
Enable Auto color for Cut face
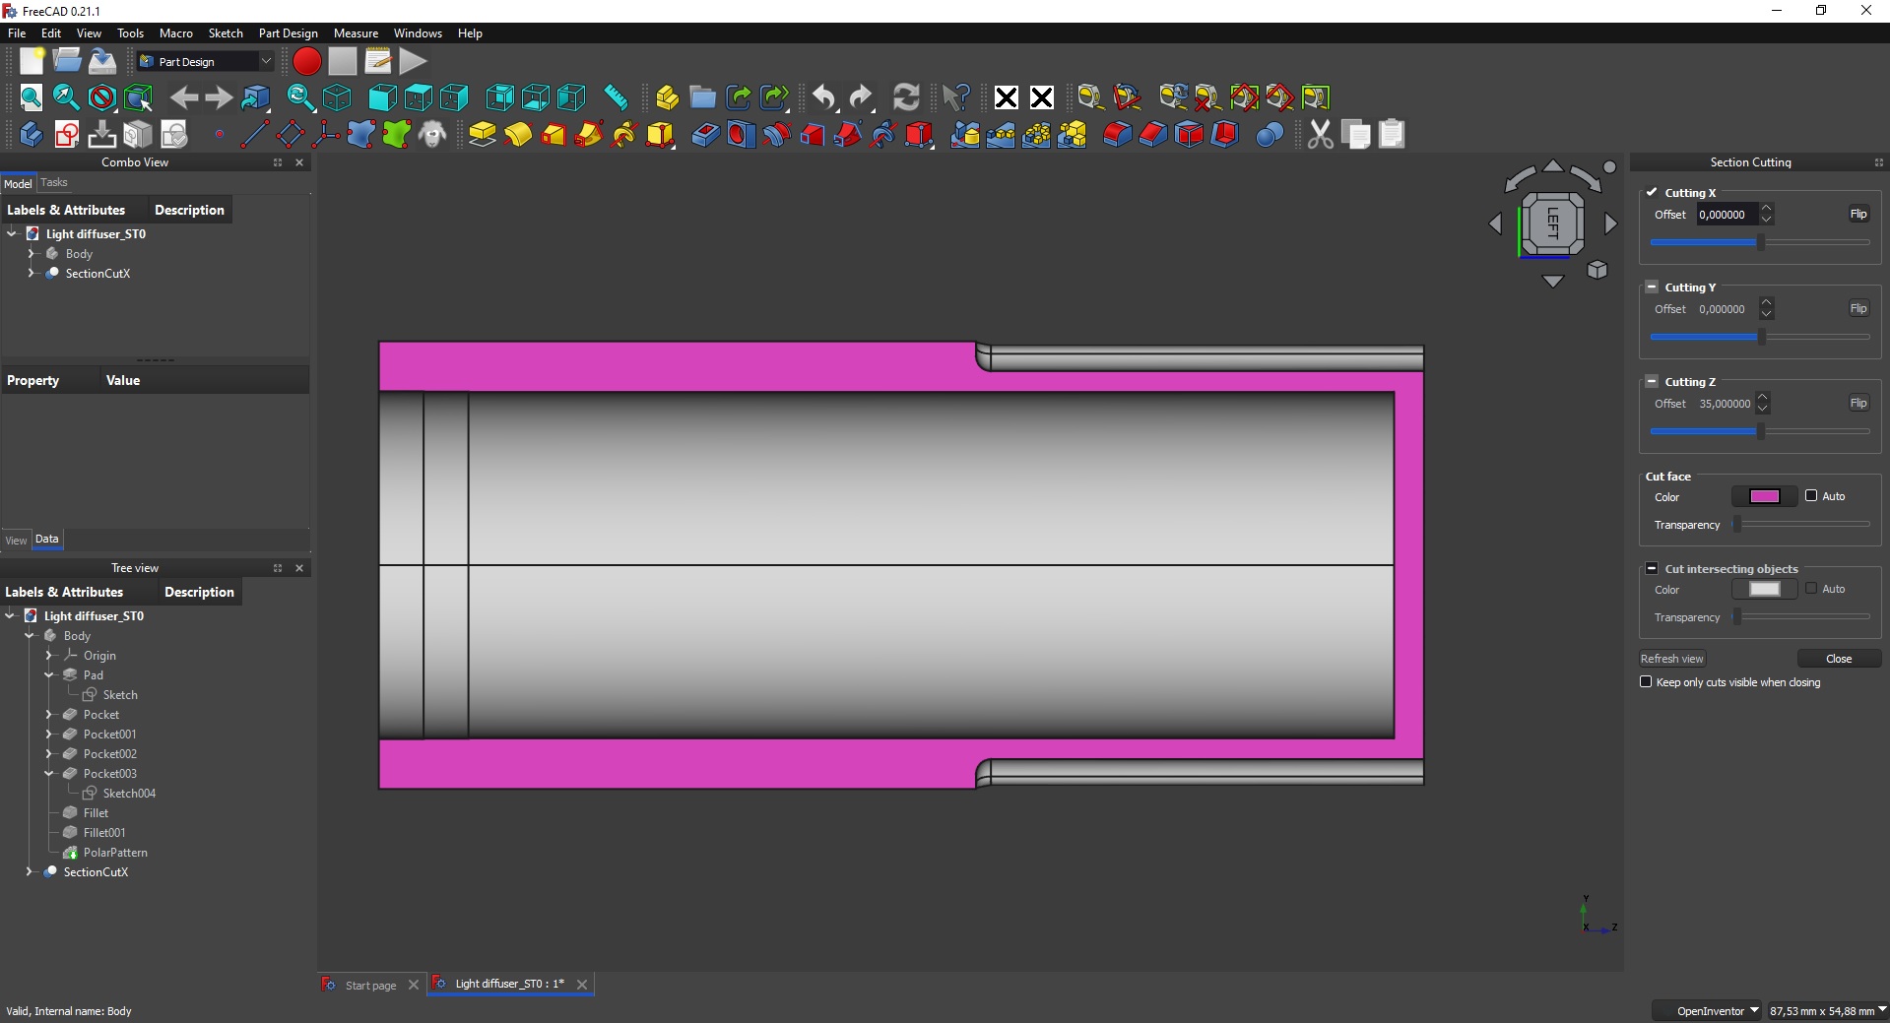(1811, 495)
